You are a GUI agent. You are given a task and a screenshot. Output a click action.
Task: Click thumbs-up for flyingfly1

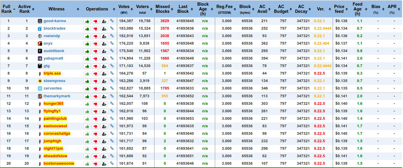pos(87,111)
